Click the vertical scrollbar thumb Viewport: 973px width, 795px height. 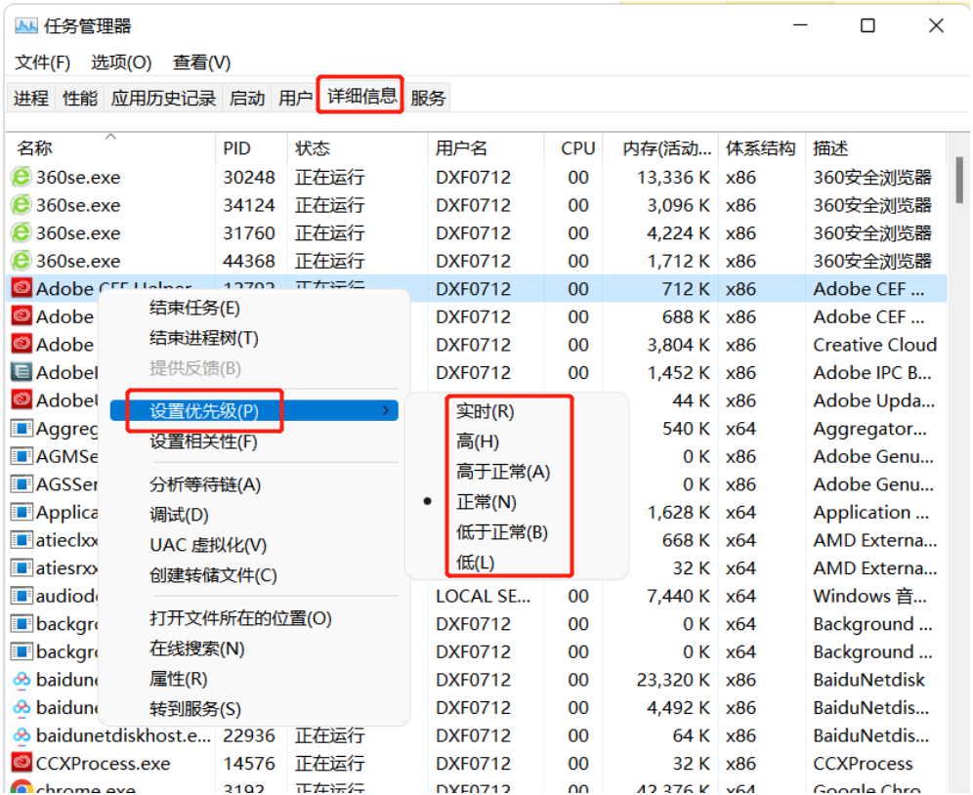tap(959, 180)
